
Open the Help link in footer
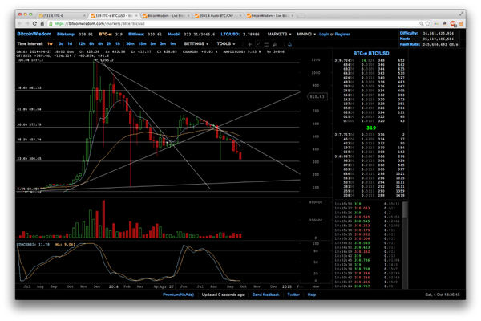pos(312,295)
